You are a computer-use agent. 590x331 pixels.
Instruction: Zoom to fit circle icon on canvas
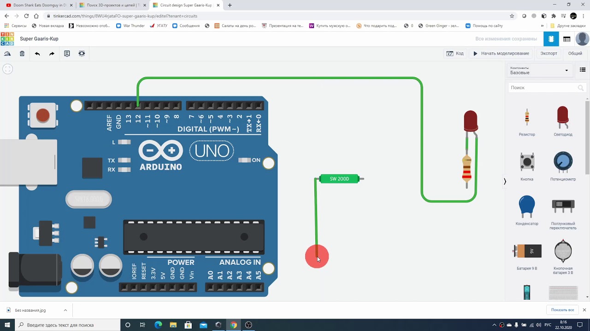(7, 69)
